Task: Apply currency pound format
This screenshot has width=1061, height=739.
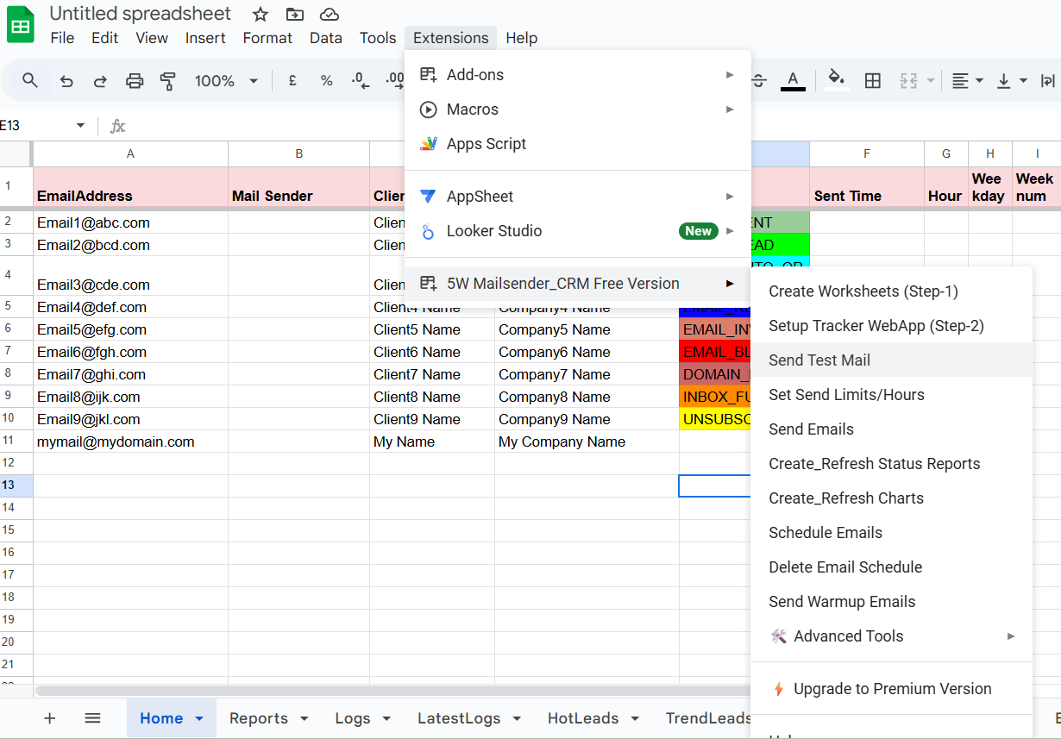Action: coord(292,80)
